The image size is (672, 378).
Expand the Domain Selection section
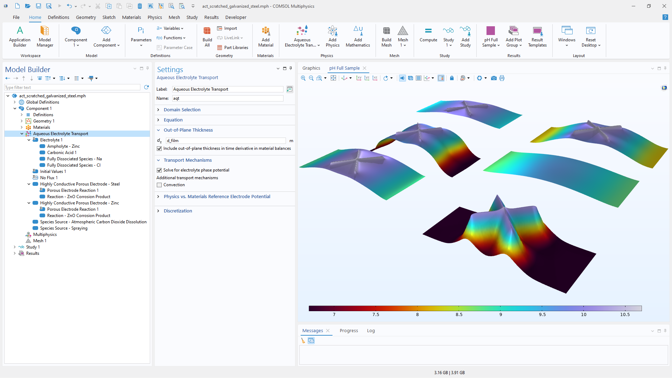[x=182, y=110]
